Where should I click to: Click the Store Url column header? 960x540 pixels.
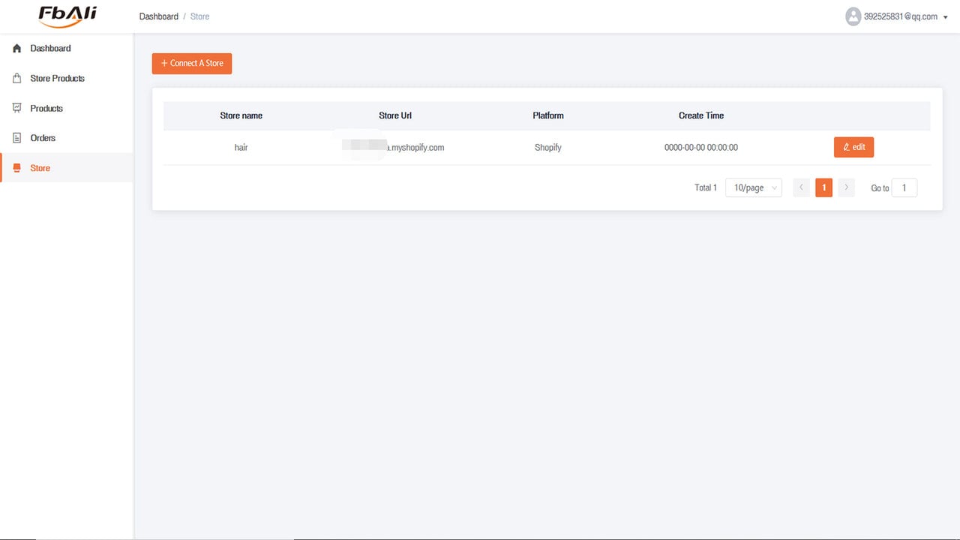395,115
